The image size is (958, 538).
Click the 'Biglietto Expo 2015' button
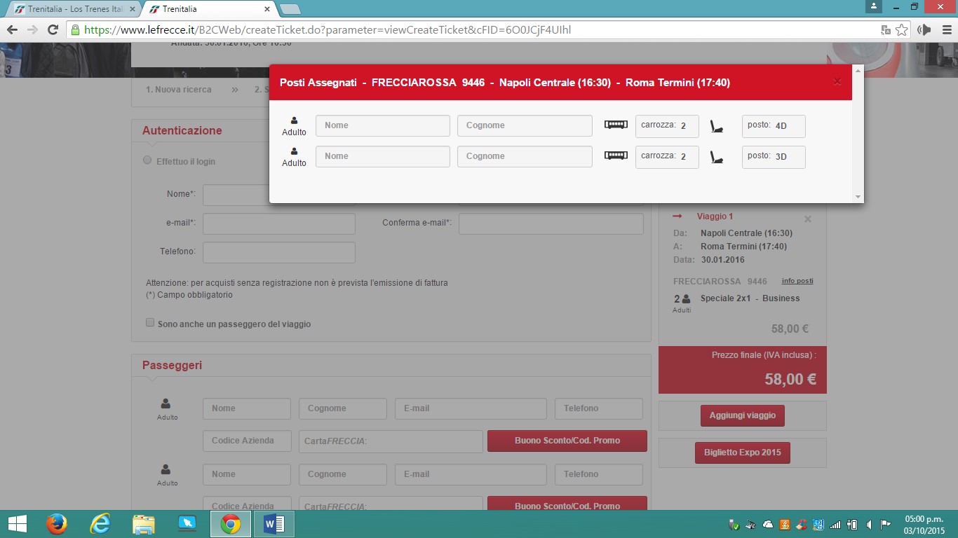742,453
